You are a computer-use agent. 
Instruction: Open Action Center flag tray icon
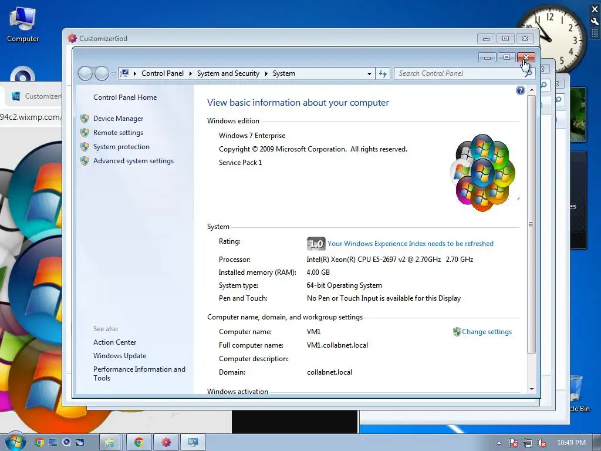coord(513,443)
